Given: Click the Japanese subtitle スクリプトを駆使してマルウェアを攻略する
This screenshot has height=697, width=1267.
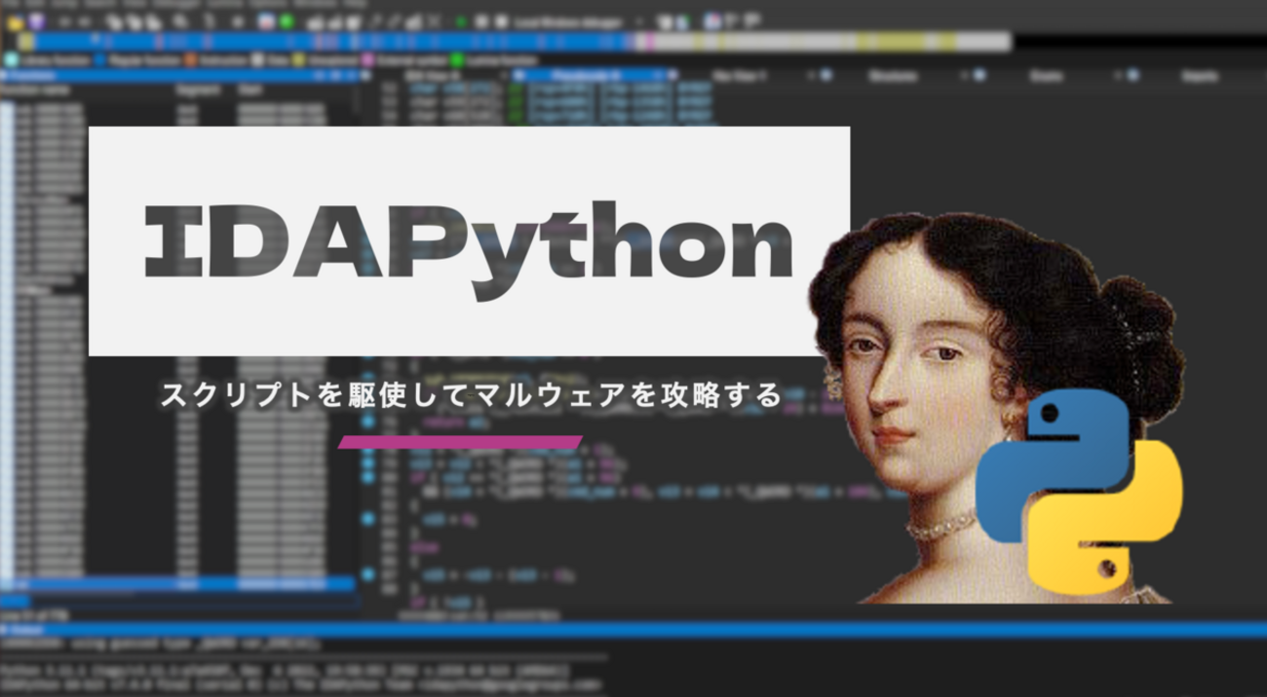Looking at the screenshot, I should [x=471, y=395].
